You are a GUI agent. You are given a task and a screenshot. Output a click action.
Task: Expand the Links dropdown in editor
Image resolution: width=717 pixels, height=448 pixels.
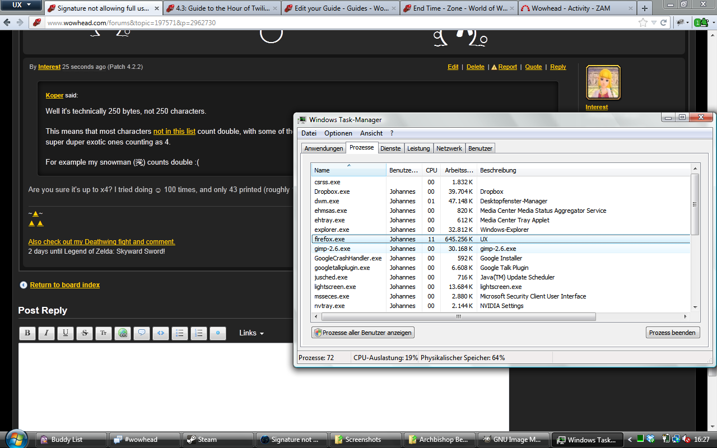(252, 333)
